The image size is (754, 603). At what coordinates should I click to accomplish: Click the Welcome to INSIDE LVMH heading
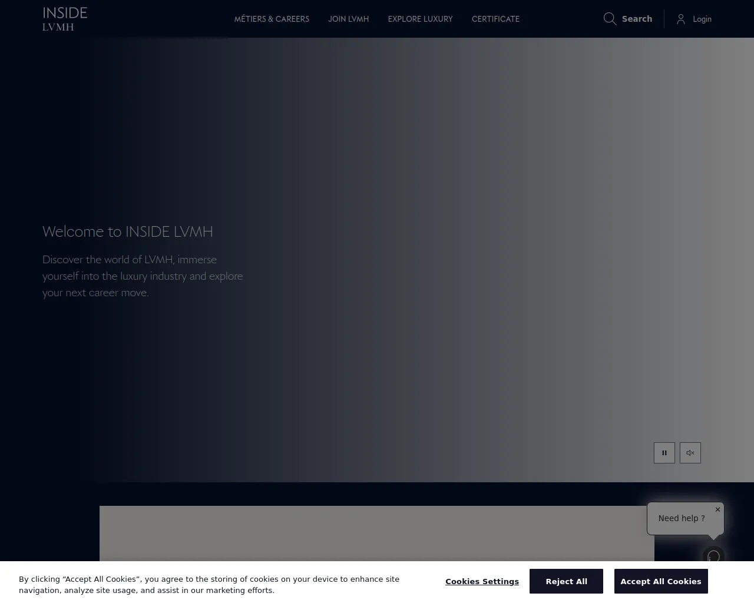(x=128, y=231)
